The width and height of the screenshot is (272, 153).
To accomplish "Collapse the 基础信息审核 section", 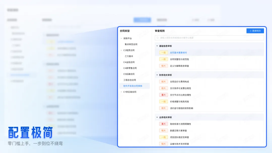I will (x=157, y=46).
